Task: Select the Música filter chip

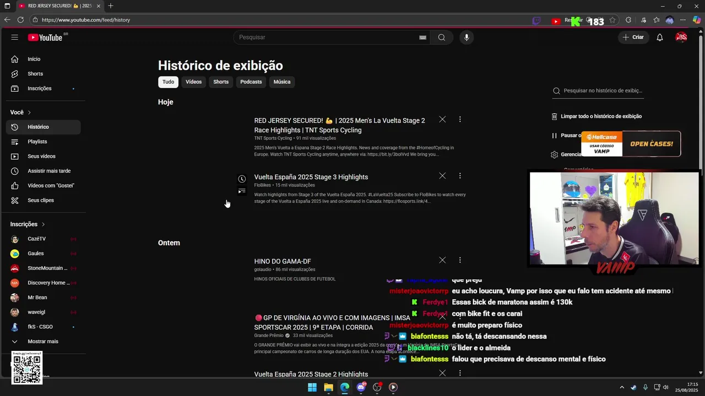Action: click(x=282, y=82)
